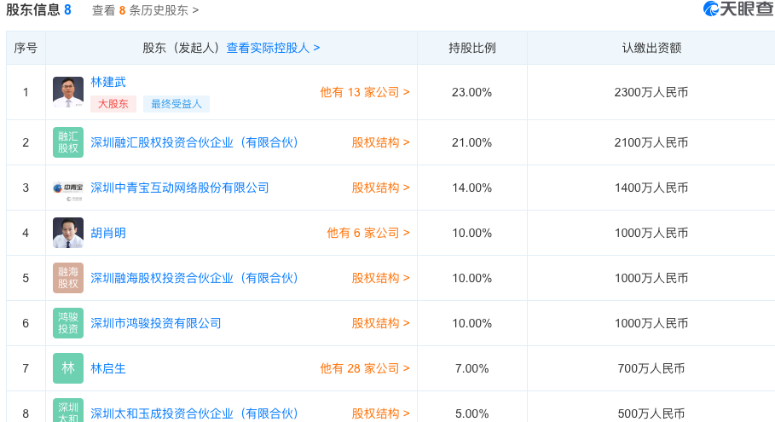The width and height of the screenshot is (775, 422).
Task: Open 查看实际控股人 link
Action: pos(273,48)
